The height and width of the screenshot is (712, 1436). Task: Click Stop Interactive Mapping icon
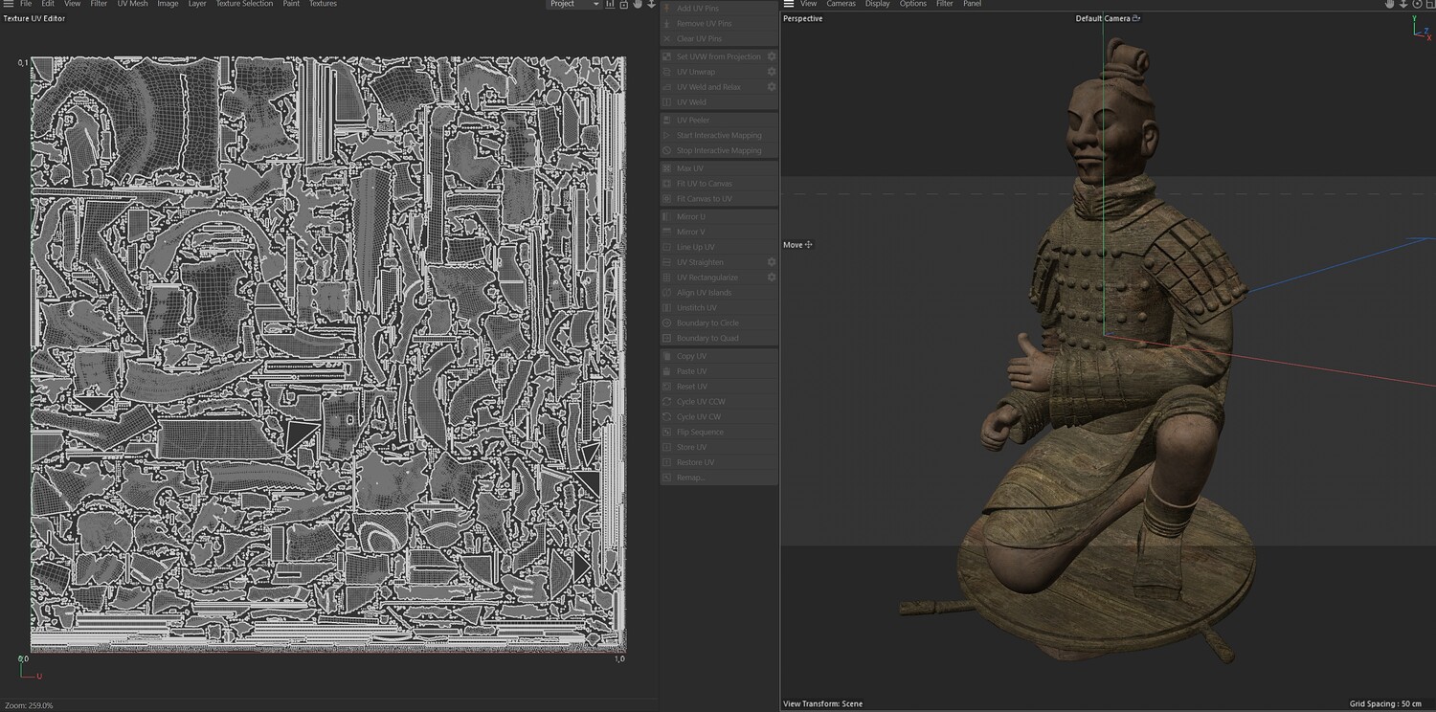pyautogui.click(x=667, y=151)
